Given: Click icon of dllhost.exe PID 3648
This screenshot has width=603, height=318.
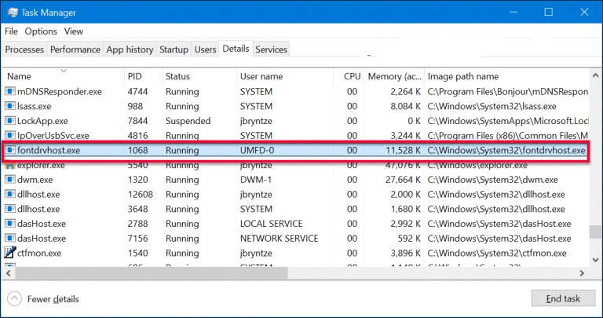Looking at the screenshot, I should [9, 209].
